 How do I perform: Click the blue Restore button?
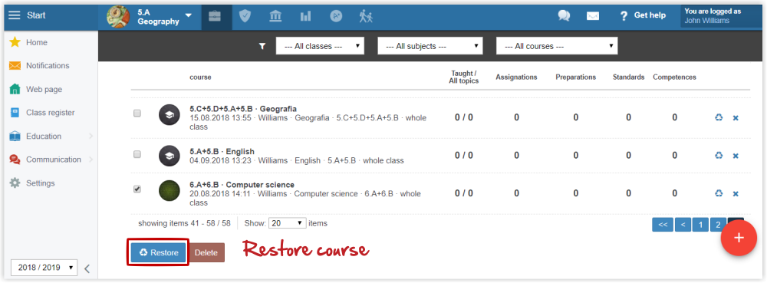coord(159,252)
